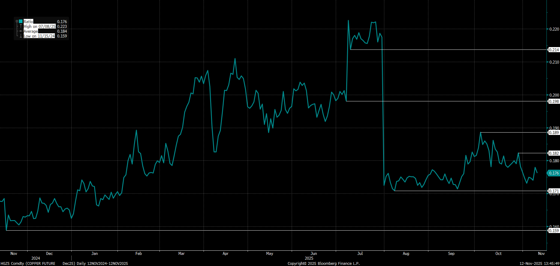Click the 0.171 level label on axis
Viewport: 560px width, 266px height.
click(554, 191)
